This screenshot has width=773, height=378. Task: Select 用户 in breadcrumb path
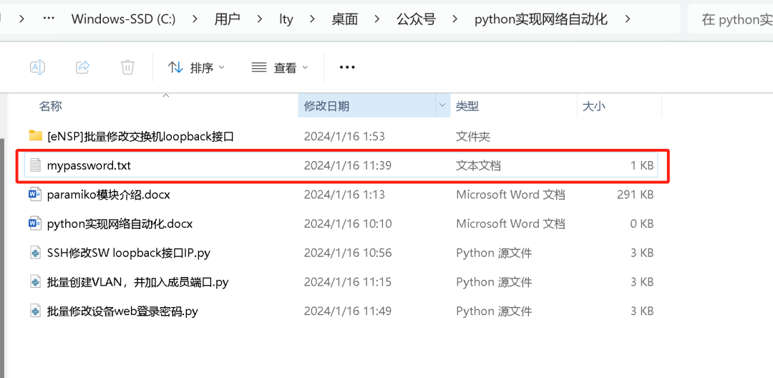pyautogui.click(x=228, y=19)
